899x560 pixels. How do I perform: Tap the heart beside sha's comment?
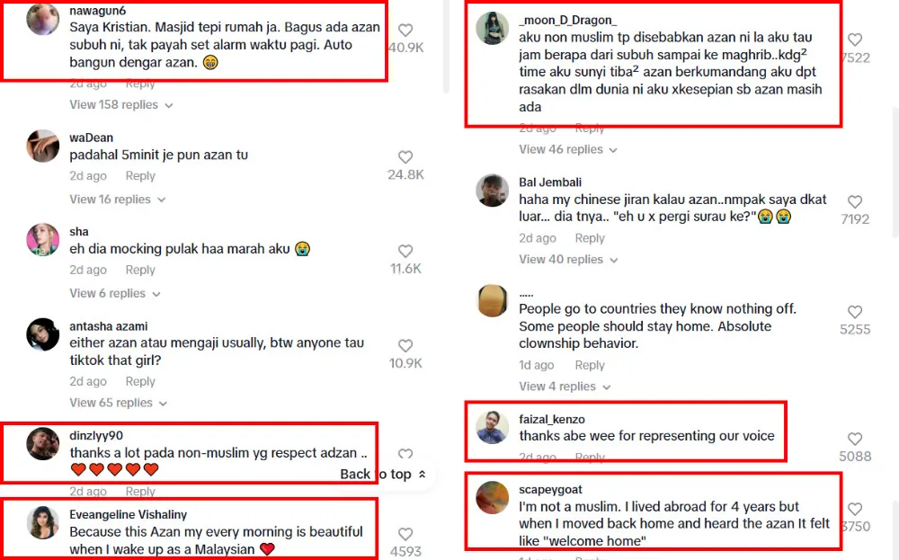tap(405, 251)
